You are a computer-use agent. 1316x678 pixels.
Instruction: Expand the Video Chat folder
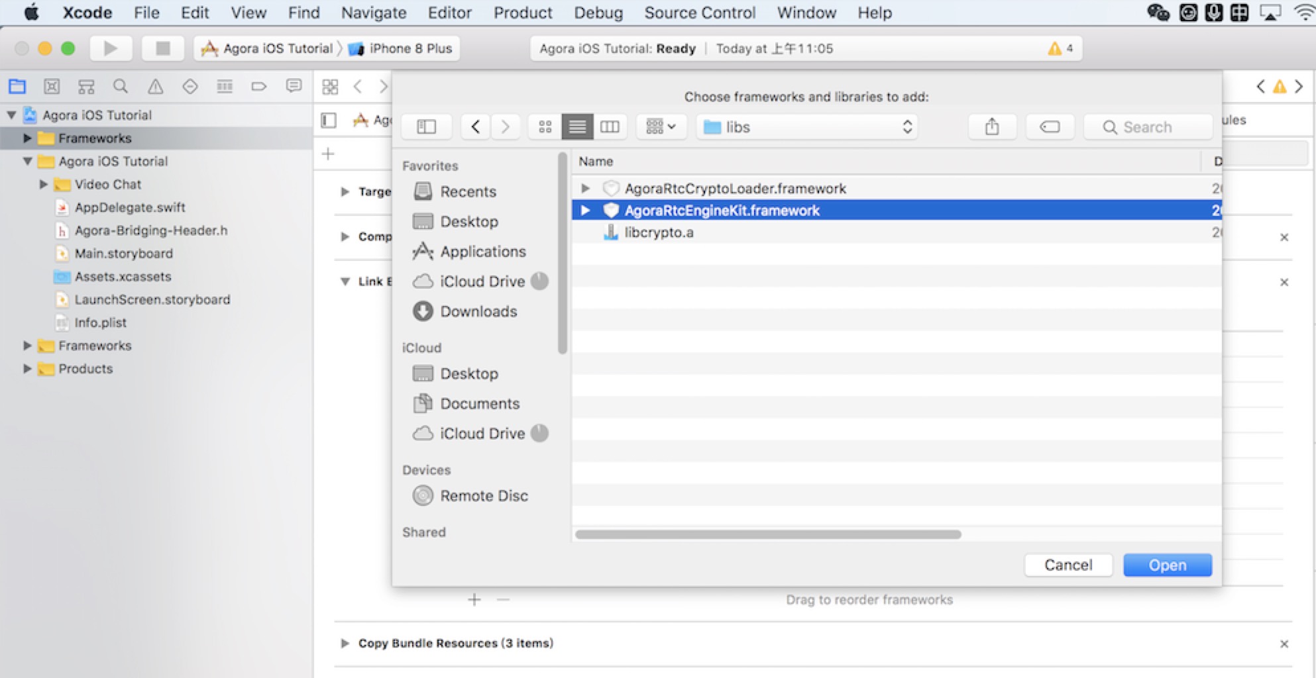(43, 184)
